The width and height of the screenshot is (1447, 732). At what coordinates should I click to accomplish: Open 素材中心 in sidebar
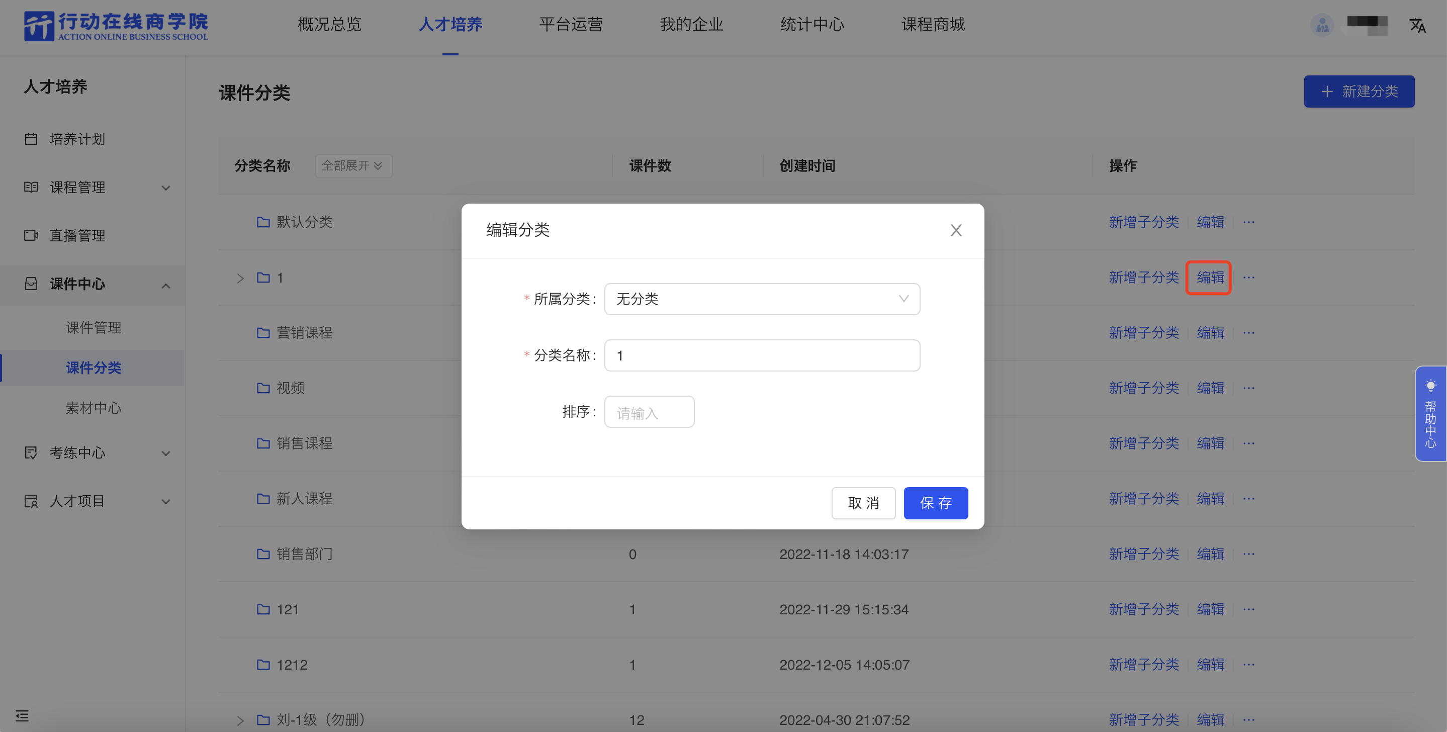click(x=93, y=408)
